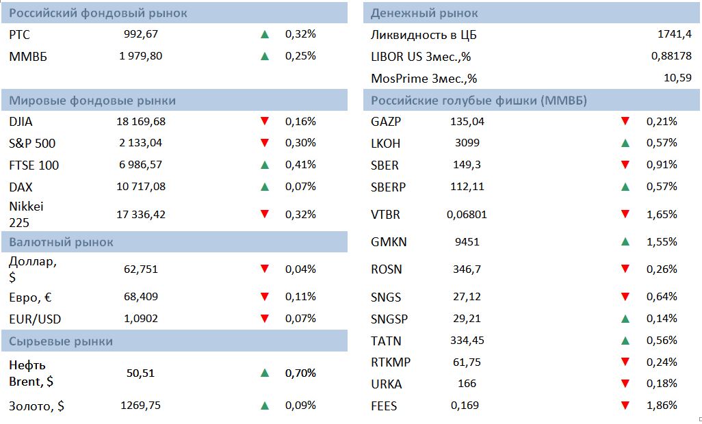Select the Российский фондовый рынок section header
The height and width of the screenshot is (424, 702).
click(x=98, y=13)
